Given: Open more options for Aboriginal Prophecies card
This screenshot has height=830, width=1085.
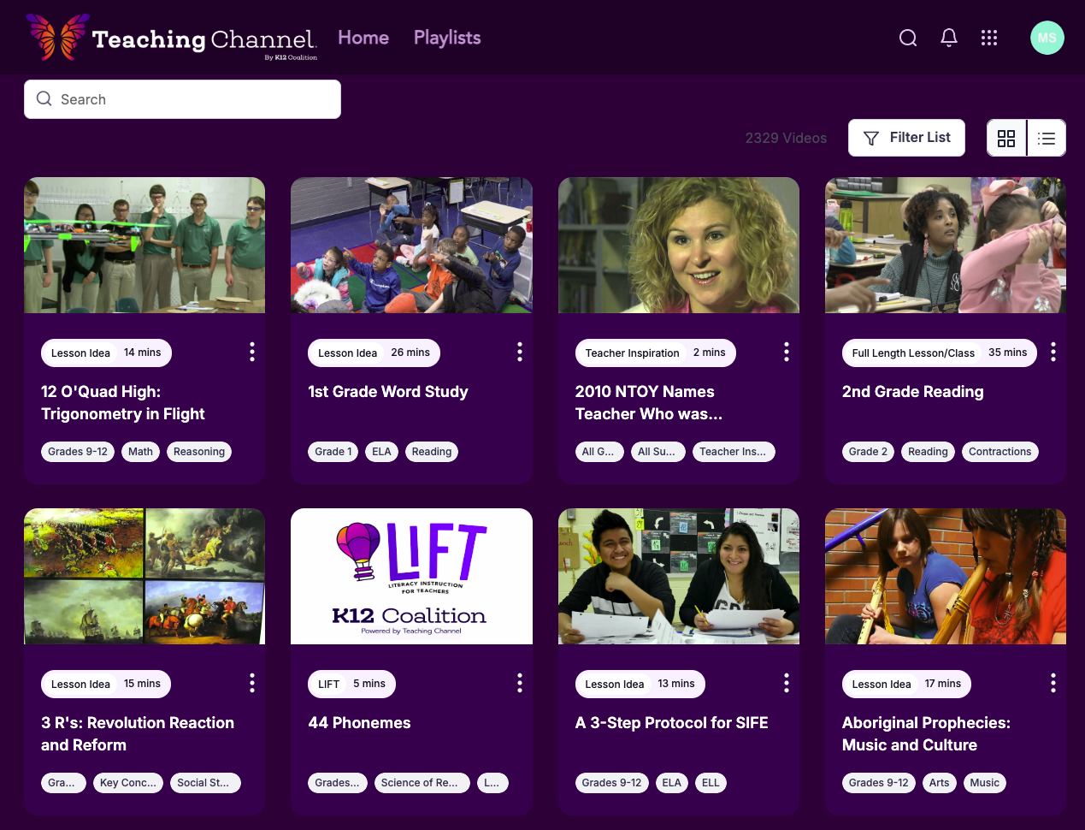Looking at the screenshot, I should pos(1053,683).
